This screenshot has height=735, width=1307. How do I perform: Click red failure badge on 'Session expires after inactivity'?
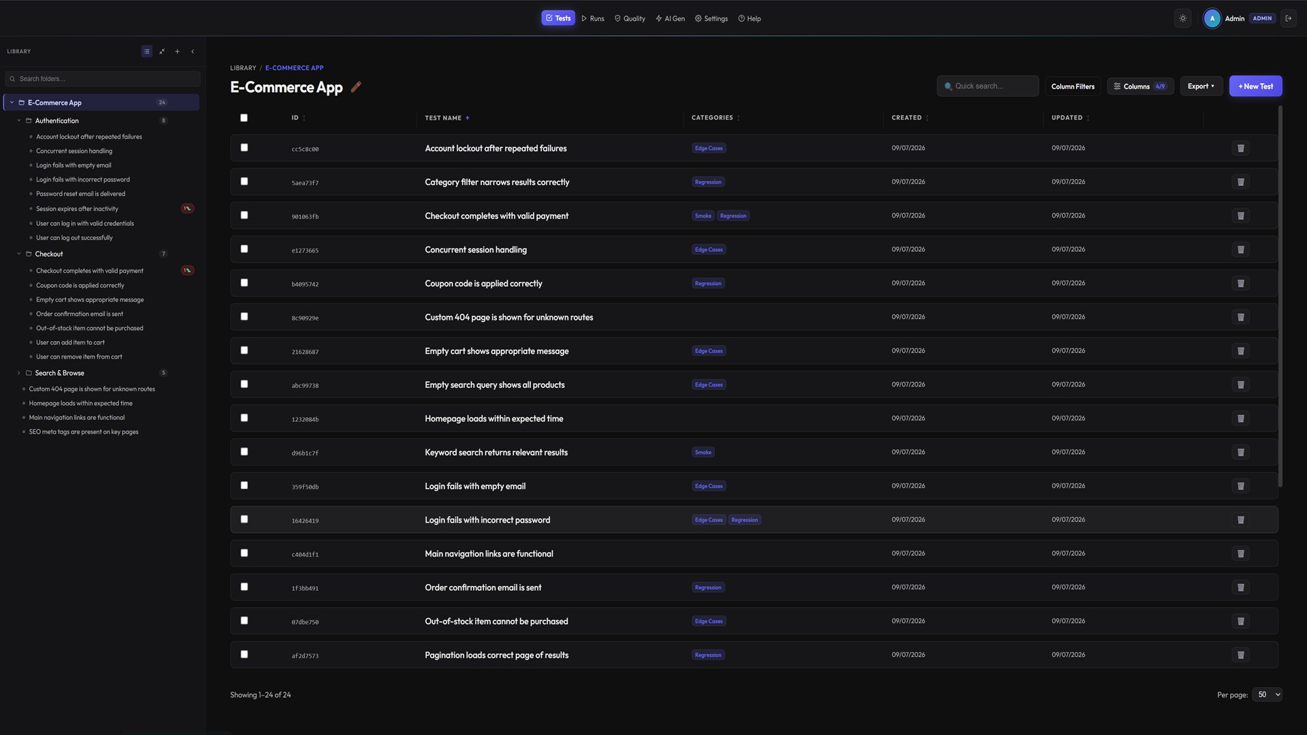point(187,208)
